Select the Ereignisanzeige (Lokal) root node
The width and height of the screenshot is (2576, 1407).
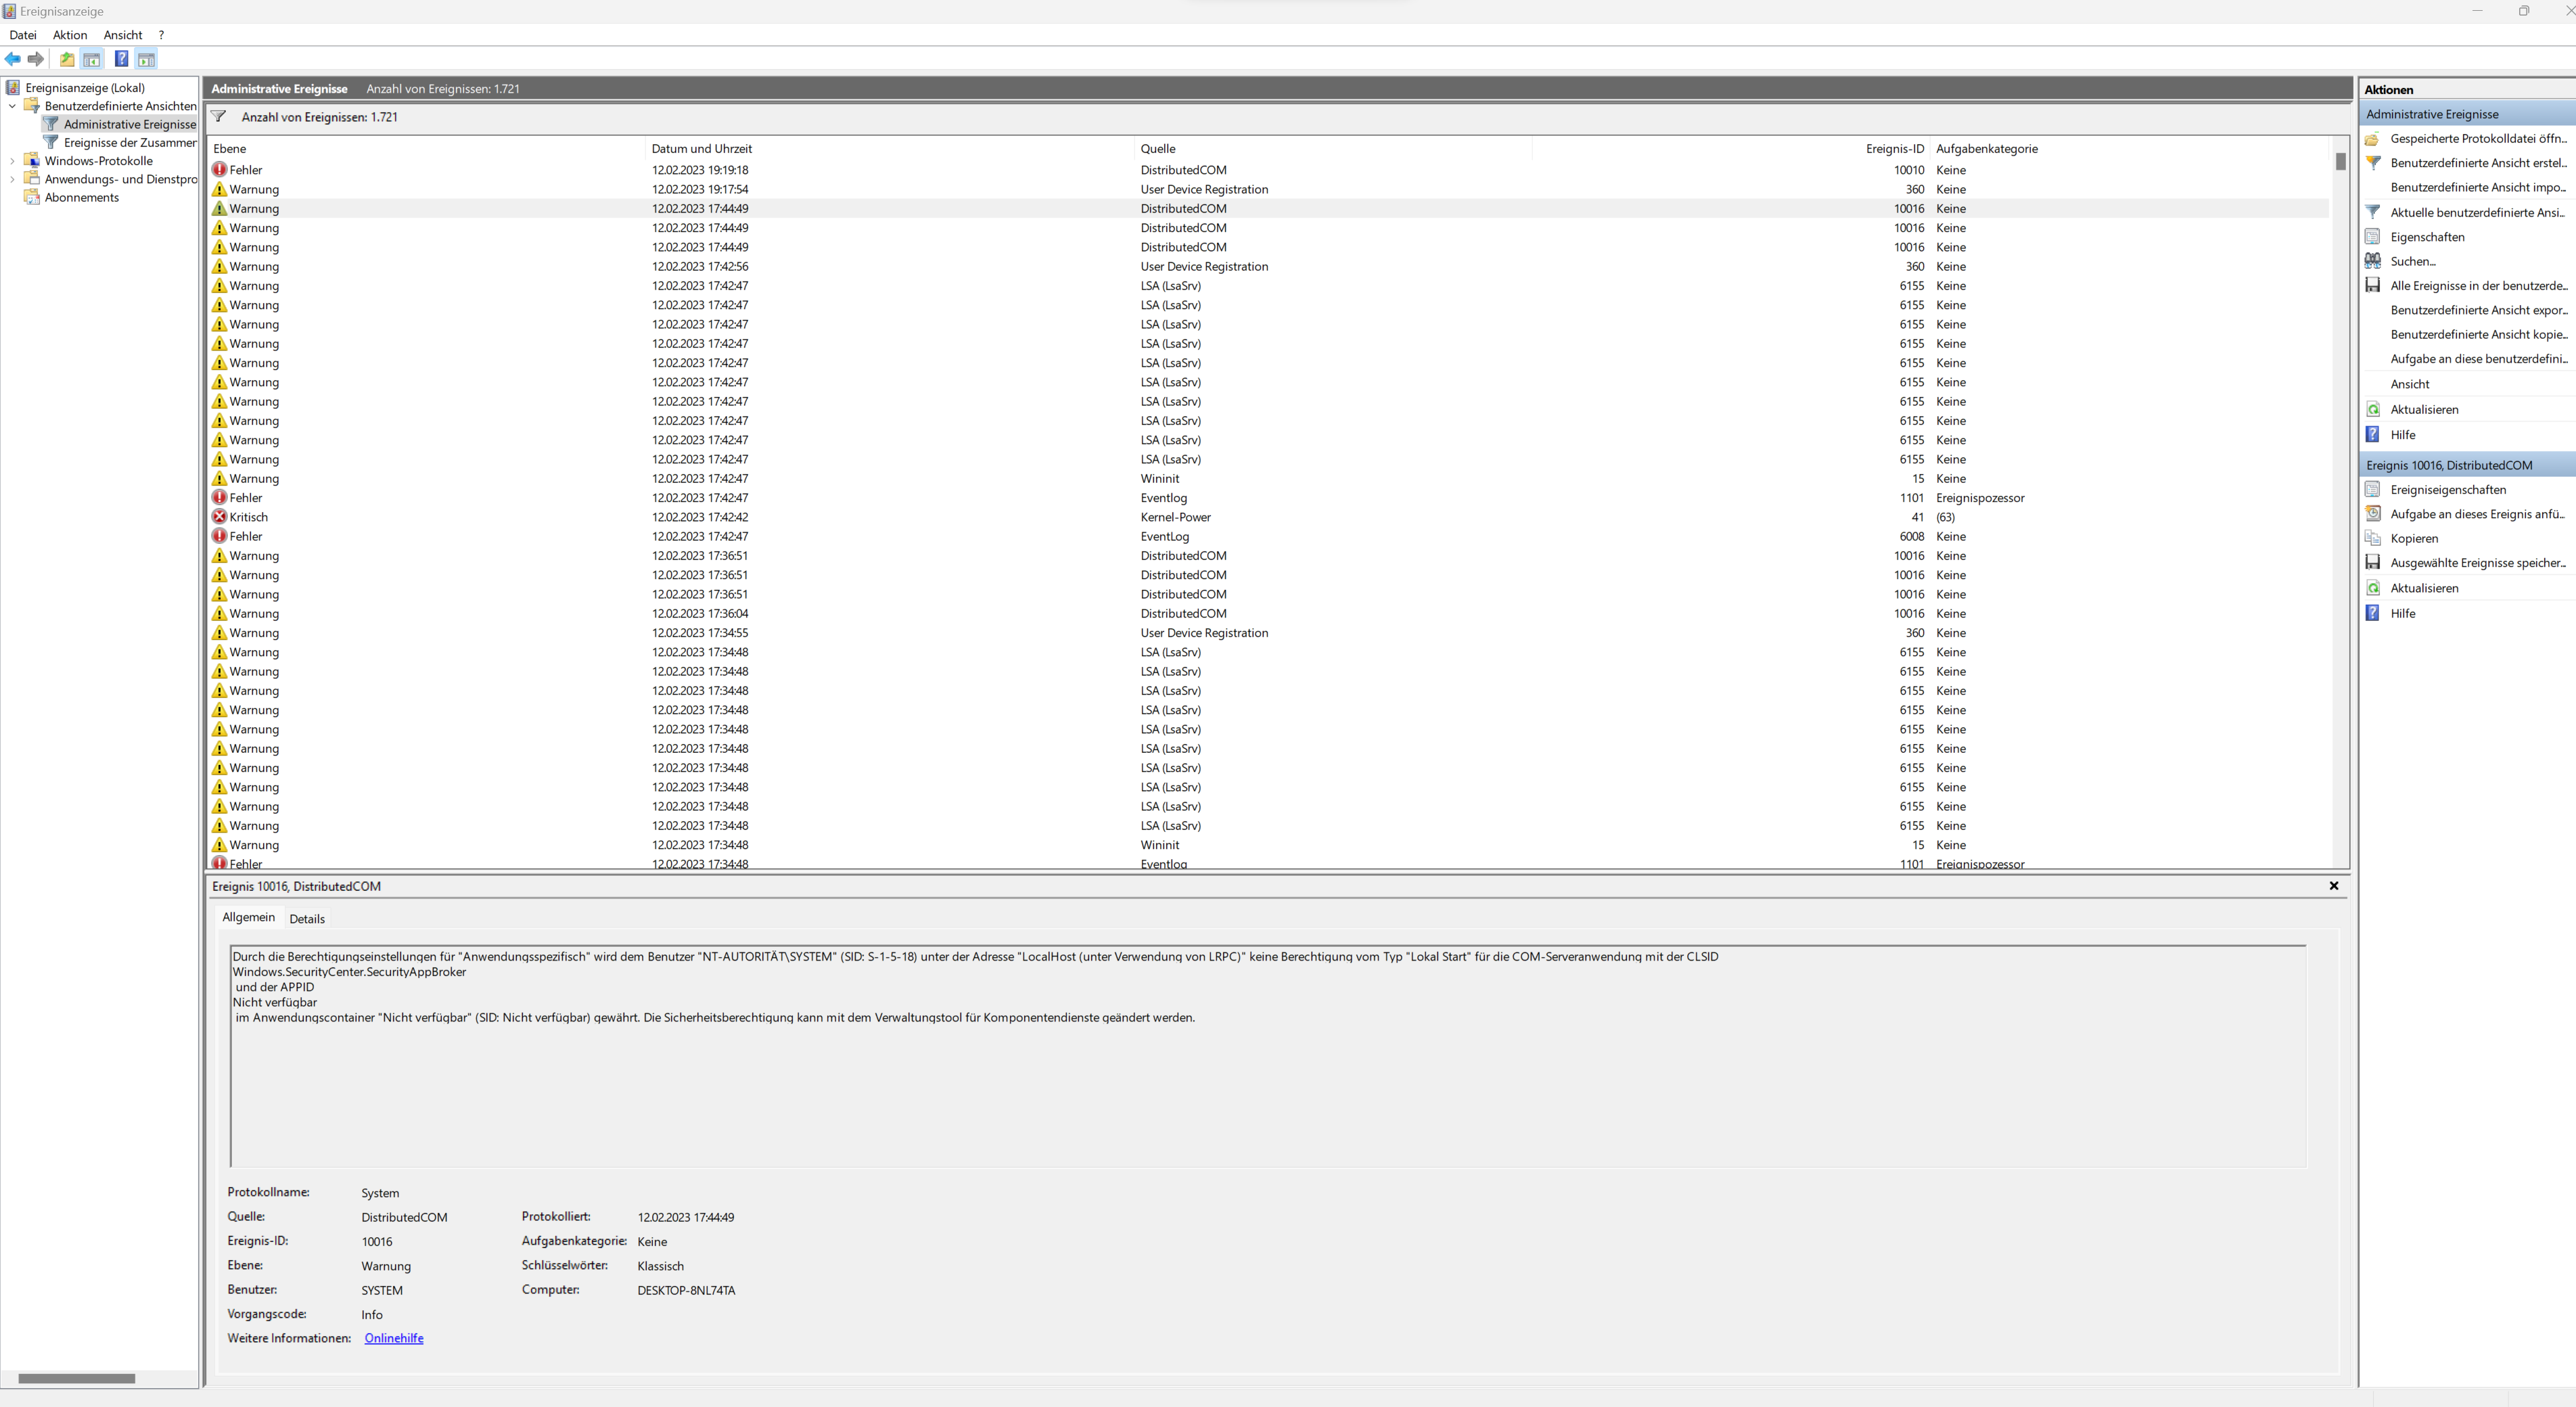(x=85, y=88)
